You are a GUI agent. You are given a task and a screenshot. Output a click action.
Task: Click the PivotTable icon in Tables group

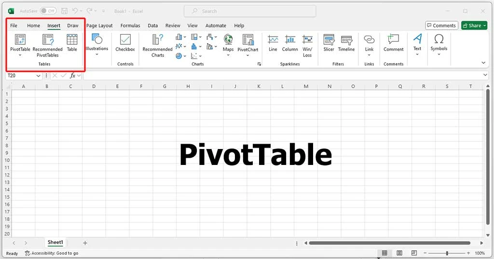point(20,40)
